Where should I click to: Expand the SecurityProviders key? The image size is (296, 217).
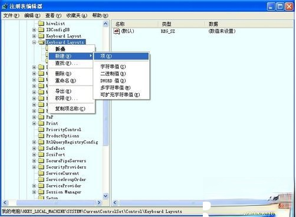34,167
